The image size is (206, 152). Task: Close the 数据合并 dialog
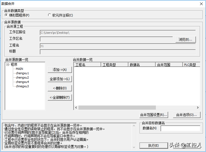tap(201, 4)
